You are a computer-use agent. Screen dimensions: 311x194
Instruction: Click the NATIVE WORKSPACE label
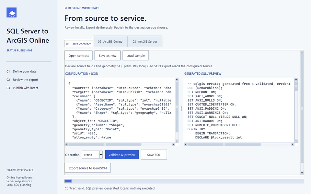pos(20,170)
